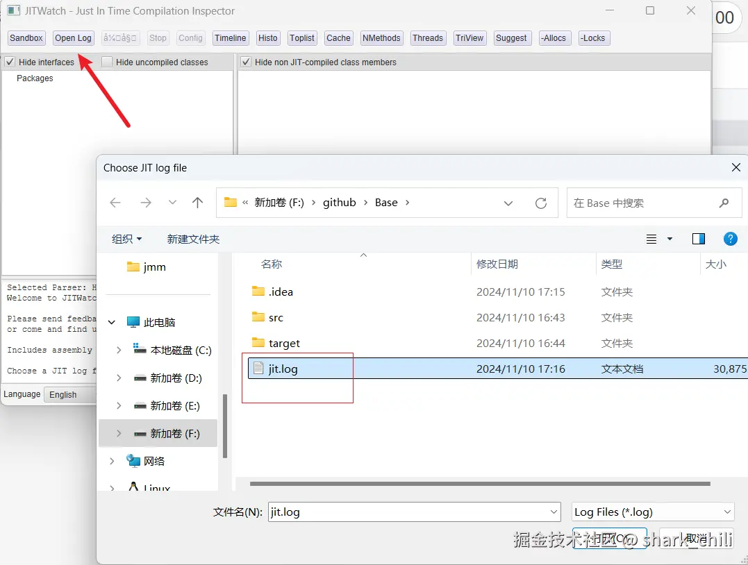Open the Suggest window
This screenshot has width=748, height=565.
click(511, 38)
